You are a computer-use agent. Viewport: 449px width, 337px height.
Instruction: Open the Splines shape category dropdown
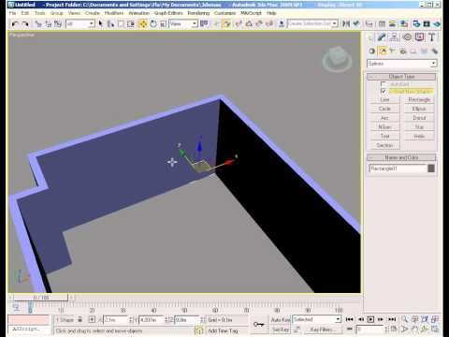[402, 64]
